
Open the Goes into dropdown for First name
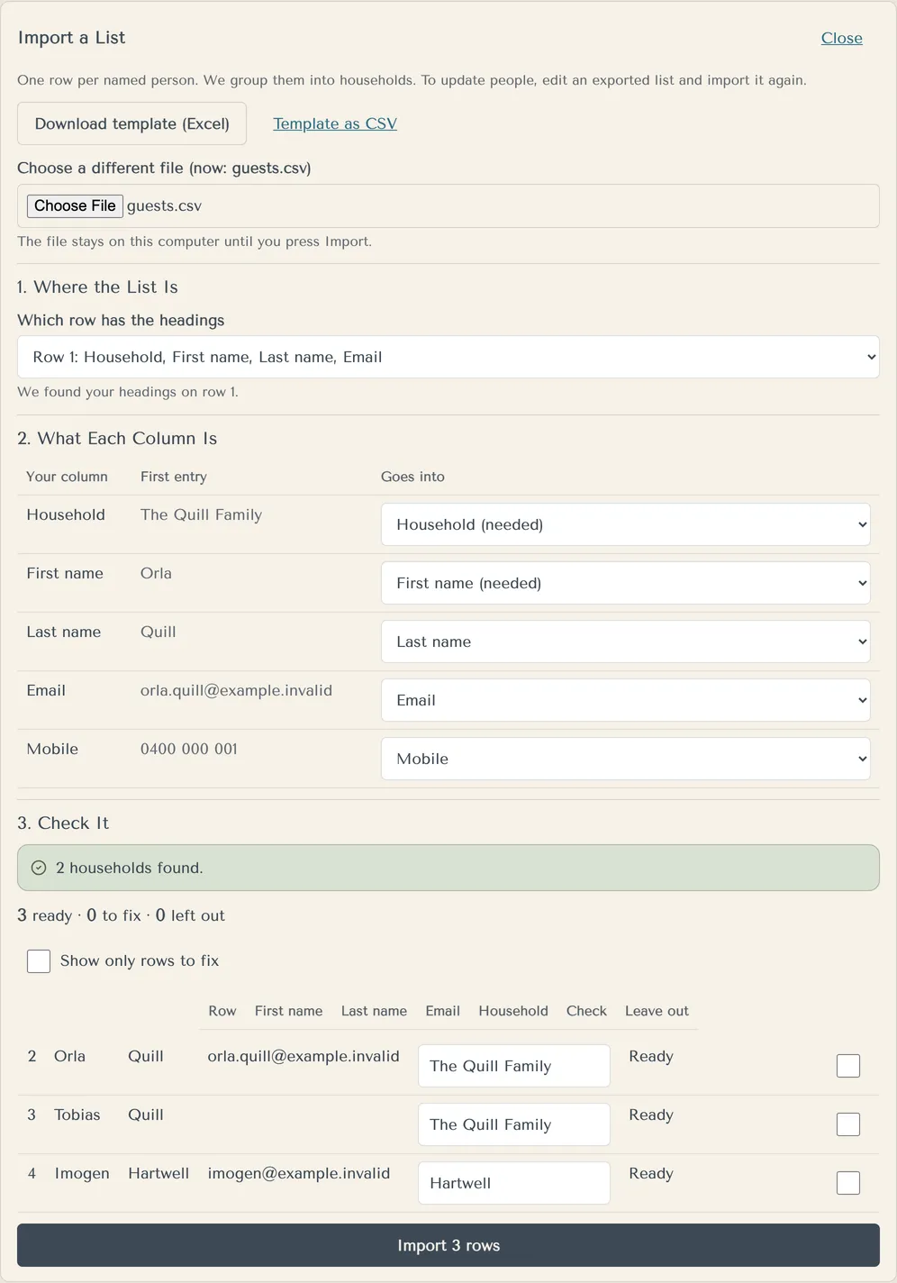coord(626,583)
